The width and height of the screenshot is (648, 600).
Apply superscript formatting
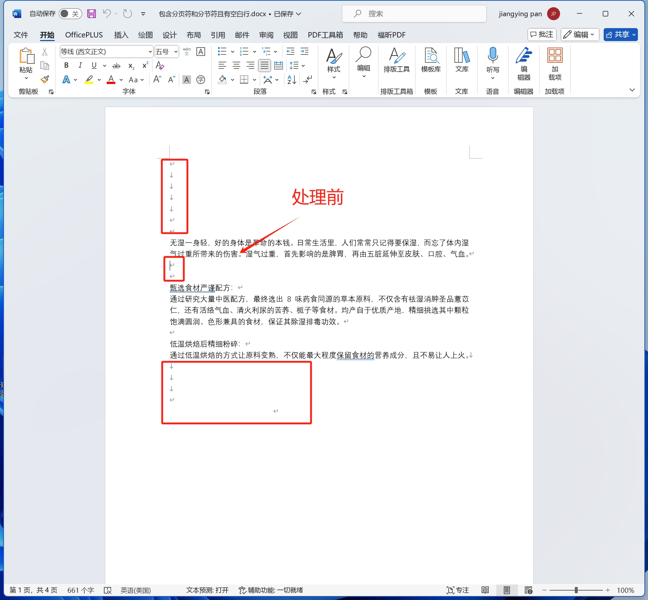145,66
